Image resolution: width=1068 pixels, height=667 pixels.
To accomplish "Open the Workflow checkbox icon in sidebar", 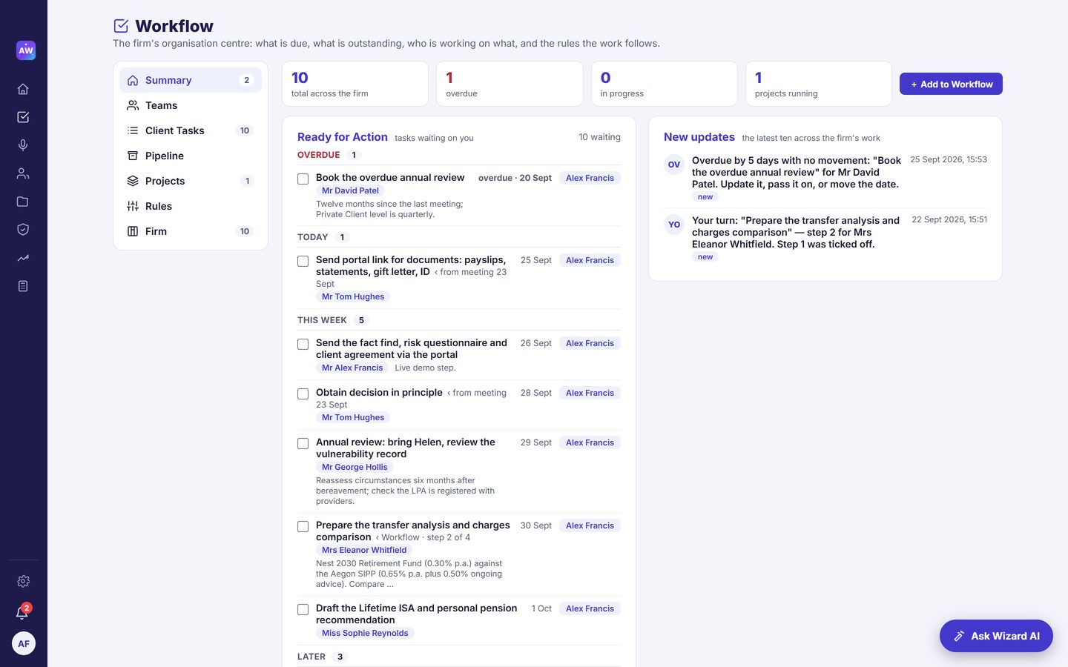I will tap(23, 117).
